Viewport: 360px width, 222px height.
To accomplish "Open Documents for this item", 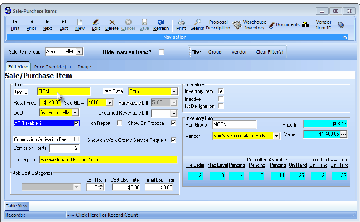I will coord(288,24).
